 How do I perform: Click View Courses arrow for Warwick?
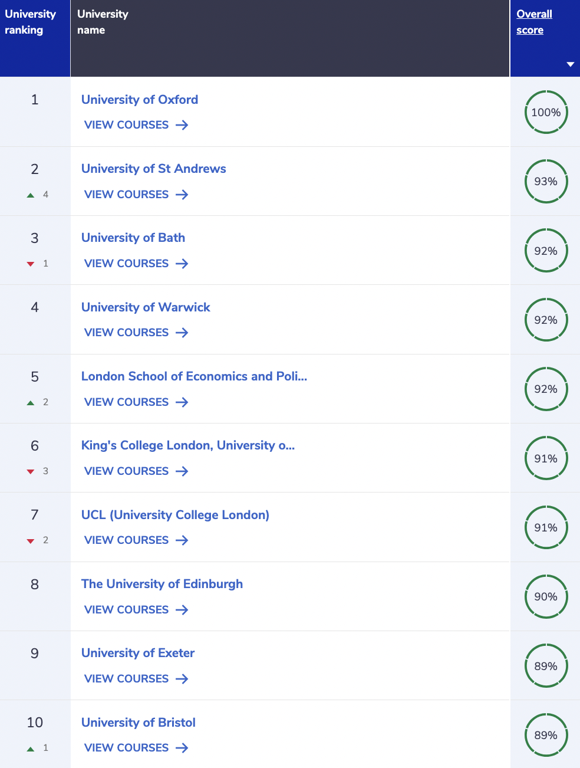(182, 333)
